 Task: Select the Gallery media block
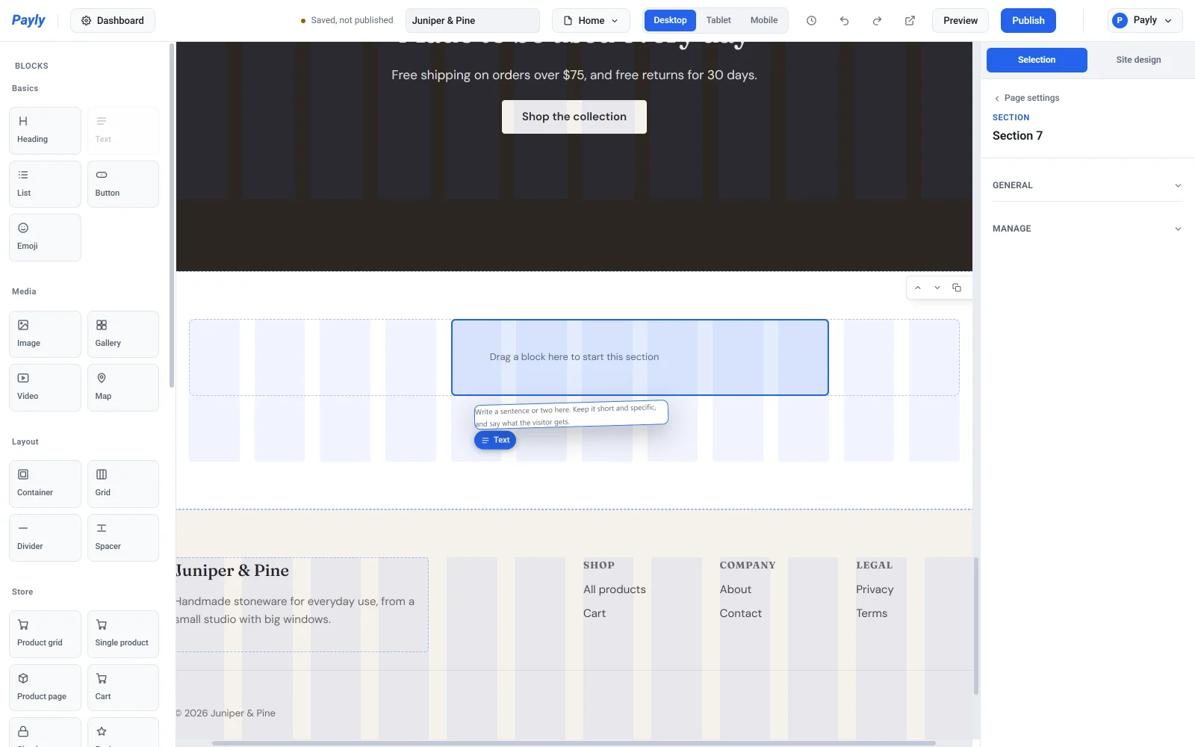pyautogui.click(x=123, y=335)
